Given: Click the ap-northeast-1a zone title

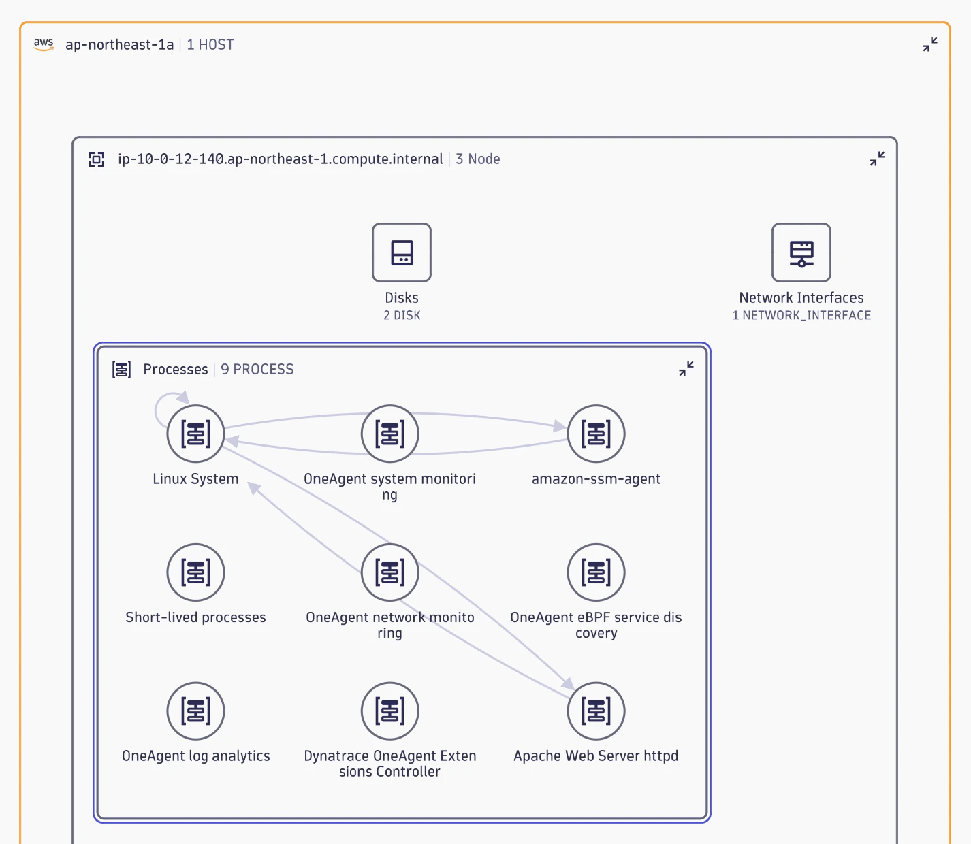Looking at the screenshot, I should [120, 45].
